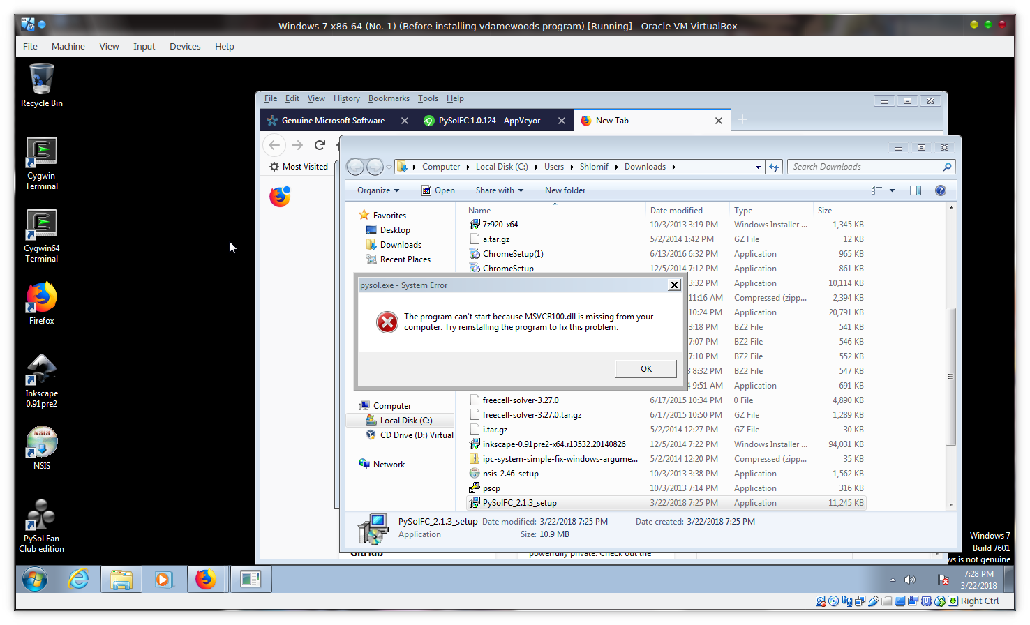The height and width of the screenshot is (625, 1030).
Task: Expand the Share with dropdown
Action: pyautogui.click(x=500, y=190)
